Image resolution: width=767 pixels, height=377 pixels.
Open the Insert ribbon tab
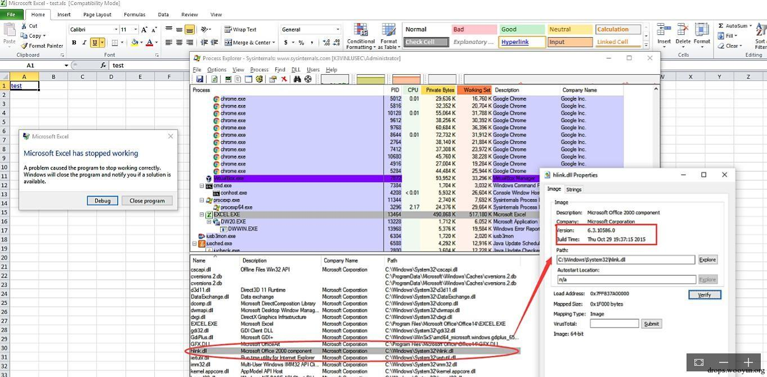(x=64, y=15)
